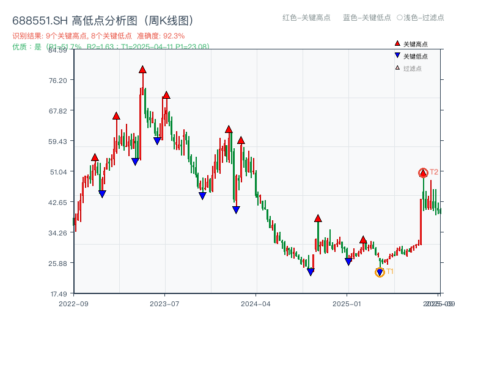Open the 2022-09 axis date label
The width and height of the screenshot is (489, 366).
pyautogui.click(x=73, y=302)
